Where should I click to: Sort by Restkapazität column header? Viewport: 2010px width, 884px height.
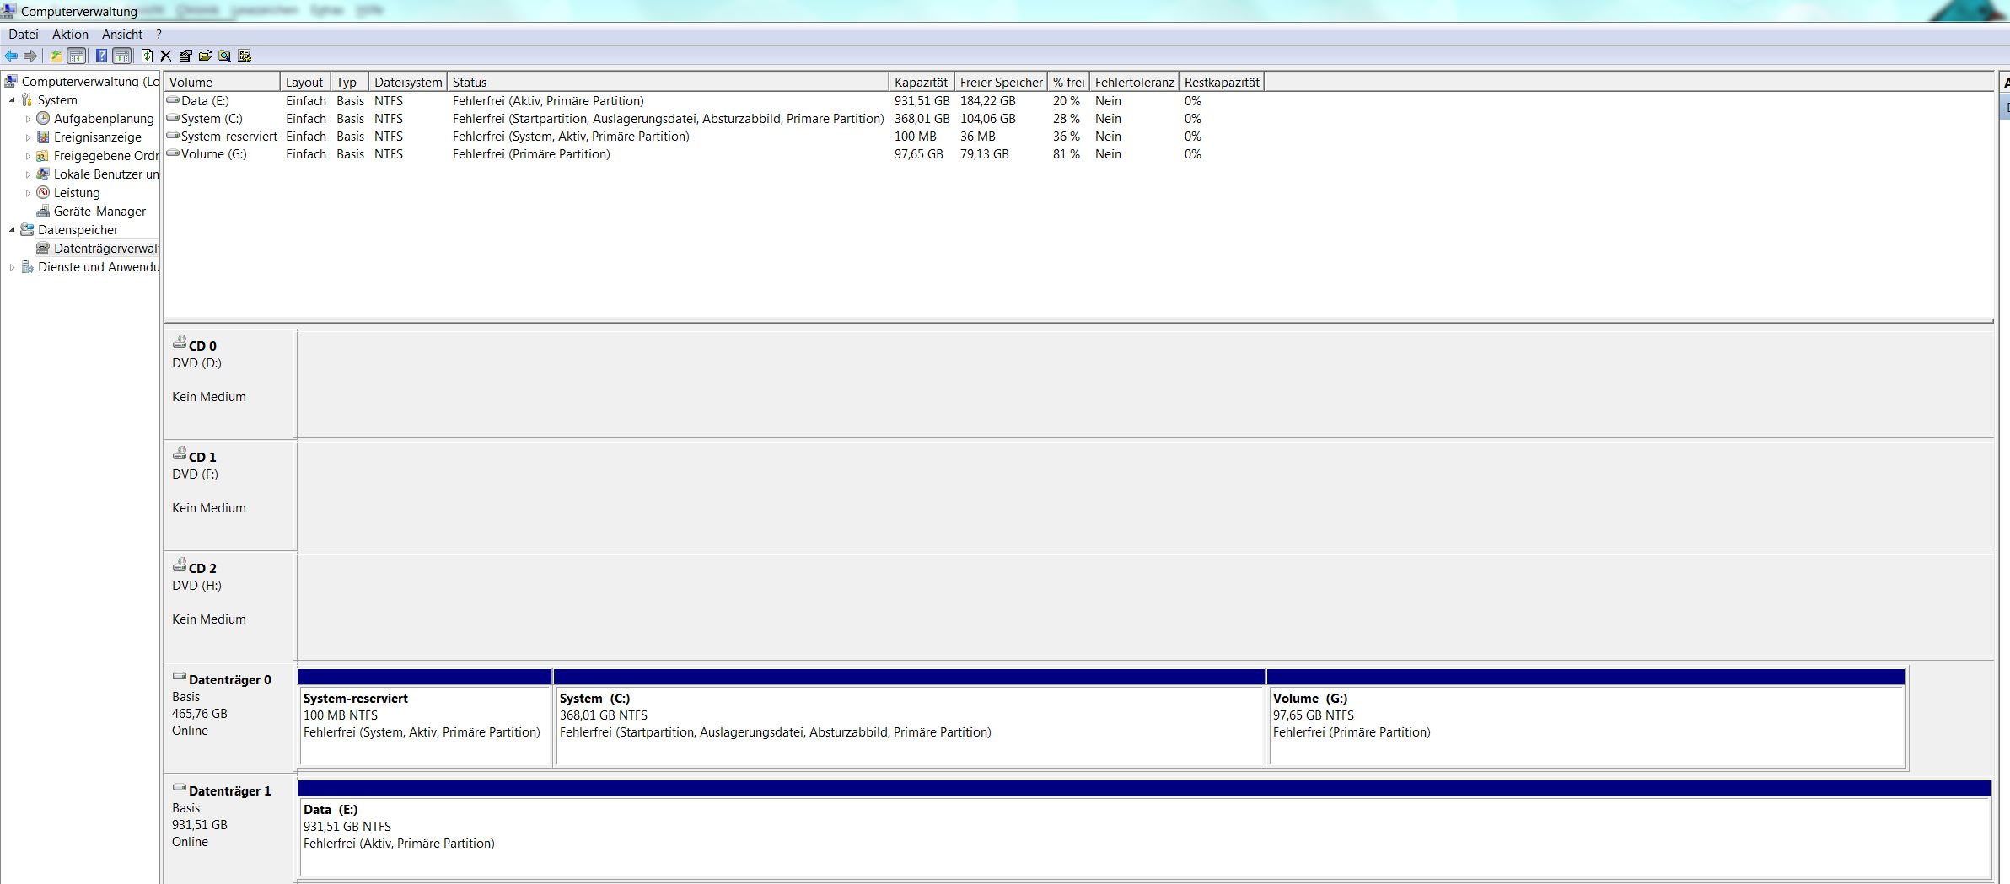(1222, 82)
